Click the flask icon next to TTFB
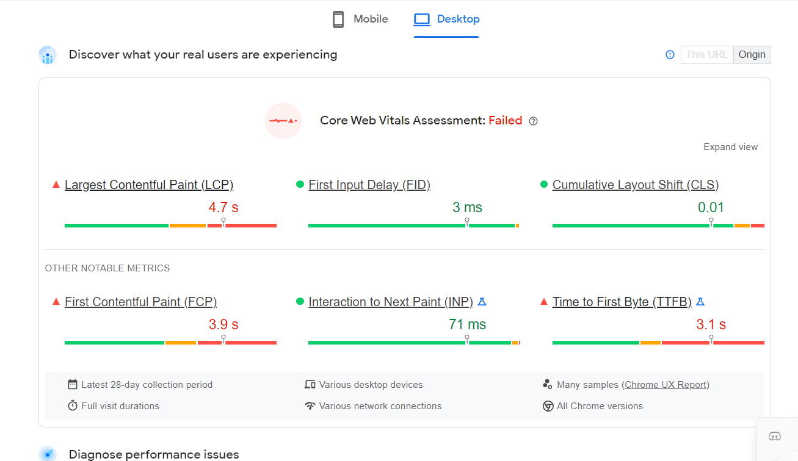Viewport: 798px width, 461px height. [x=700, y=302]
